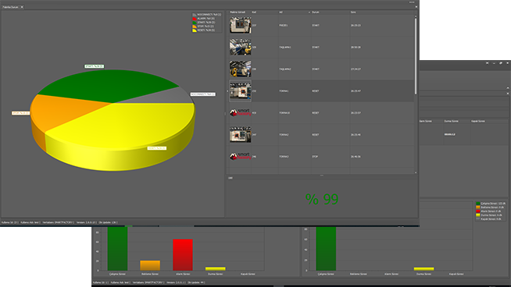Open the three-dot panel options menu

tap(412, 2)
